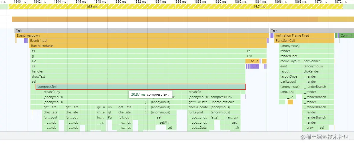This screenshot has height=145, width=354.
Task: Click the handler function bar
Action: tap(138, 71)
